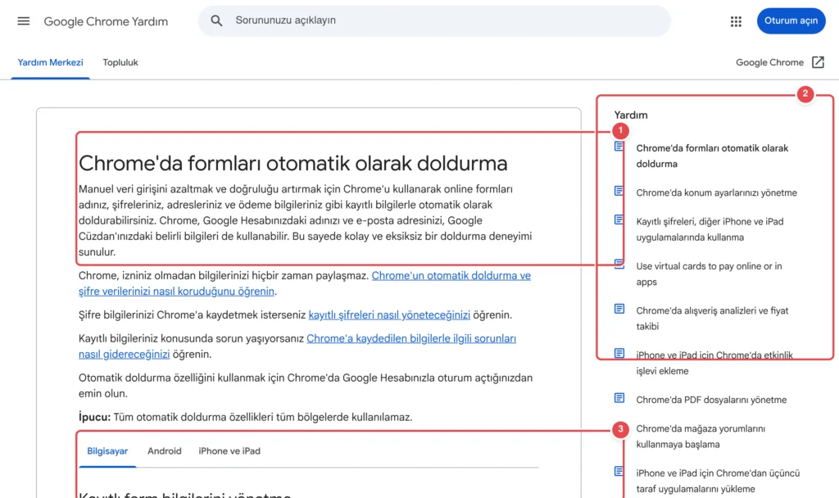Switch to the Topluluk tab
This screenshot has width=839, height=498.
point(120,62)
